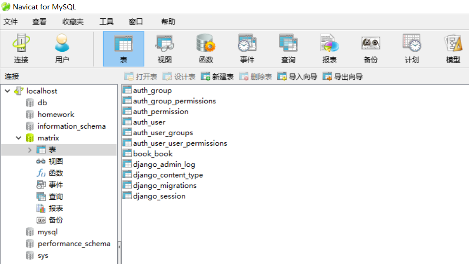Open the Schedule (计划) toolbar icon
The height and width of the screenshot is (264, 469).
click(412, 49)
